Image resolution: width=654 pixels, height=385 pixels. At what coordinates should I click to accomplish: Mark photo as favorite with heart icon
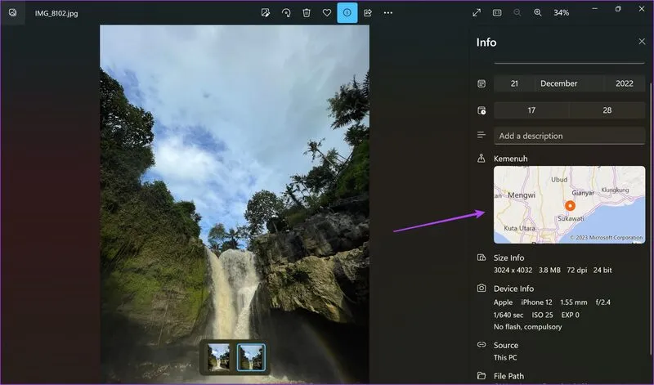(x=327, y=13)
